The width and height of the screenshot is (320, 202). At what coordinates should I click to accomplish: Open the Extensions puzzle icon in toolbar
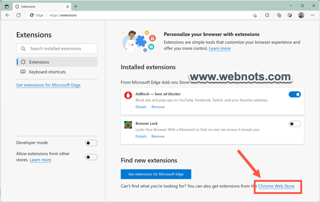pyautogui.click(x=267, y=15)
